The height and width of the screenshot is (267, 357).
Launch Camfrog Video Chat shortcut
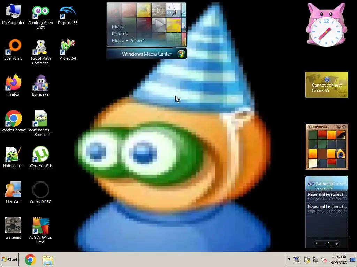(40, 16)
